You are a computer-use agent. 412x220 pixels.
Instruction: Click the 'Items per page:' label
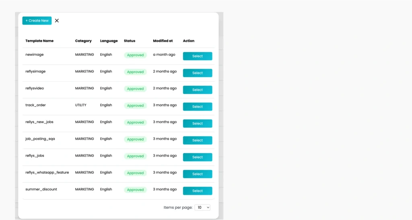178,208
